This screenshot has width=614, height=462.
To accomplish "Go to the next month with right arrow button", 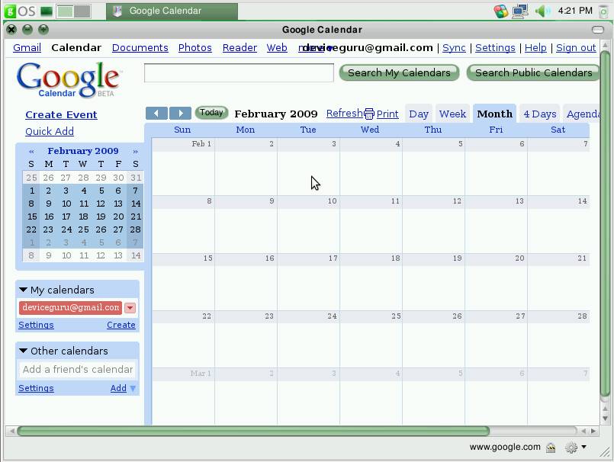I will (x=180, y=113).
